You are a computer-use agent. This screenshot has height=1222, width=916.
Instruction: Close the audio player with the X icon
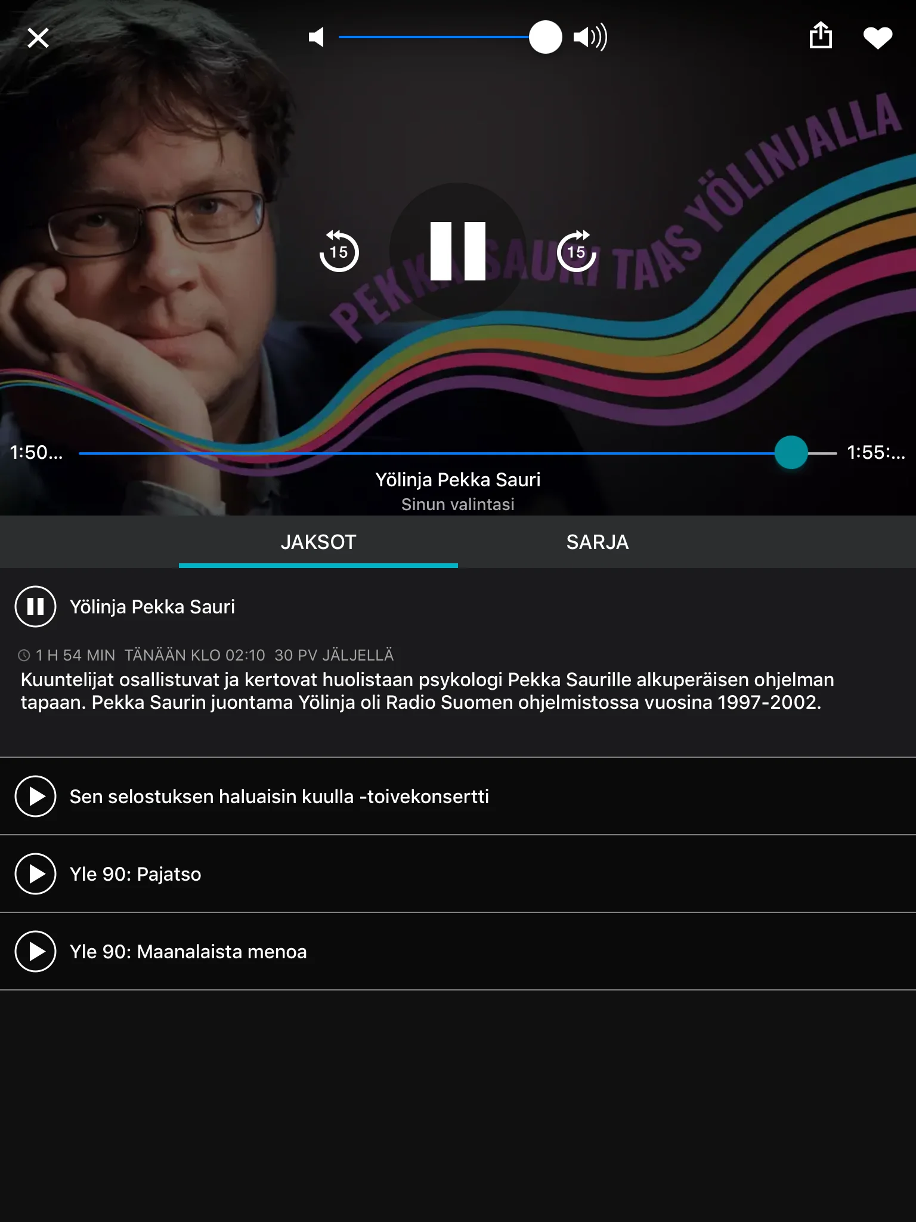pos(38,38)
